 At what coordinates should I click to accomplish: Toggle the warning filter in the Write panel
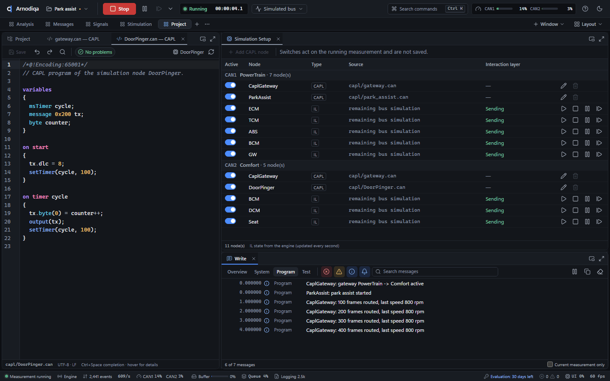point(339,272)
